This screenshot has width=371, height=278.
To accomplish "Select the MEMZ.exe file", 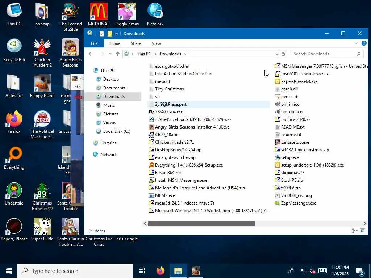I will pyautogui.click(x=162, y=195).
